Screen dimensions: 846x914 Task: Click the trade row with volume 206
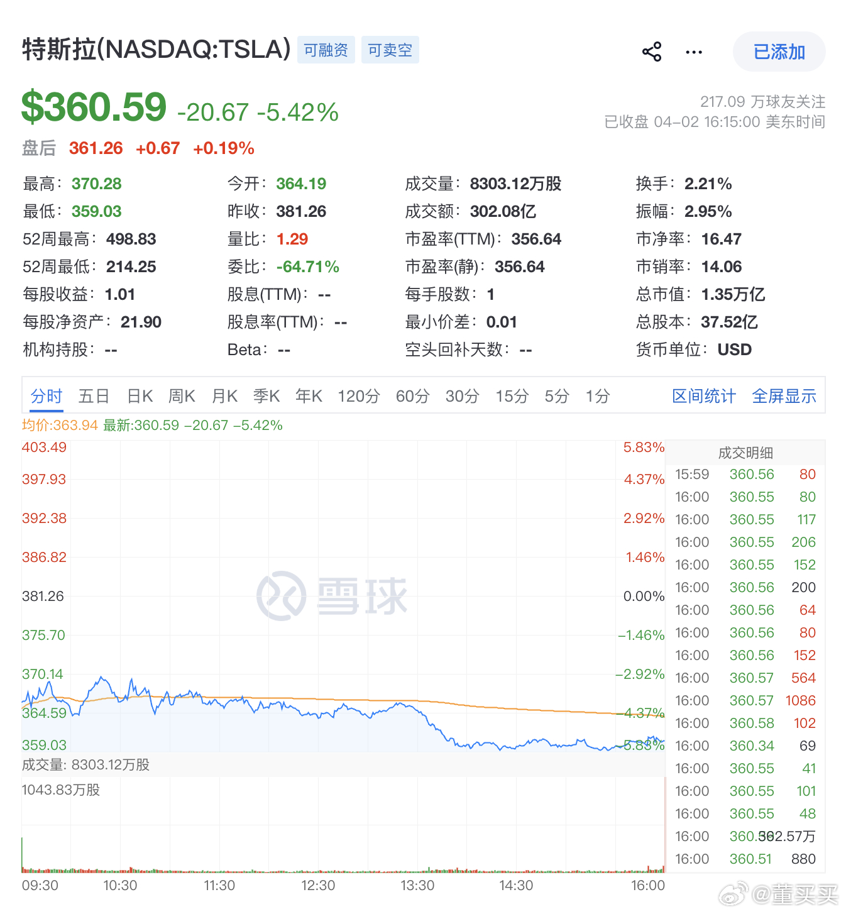[745, 542]
